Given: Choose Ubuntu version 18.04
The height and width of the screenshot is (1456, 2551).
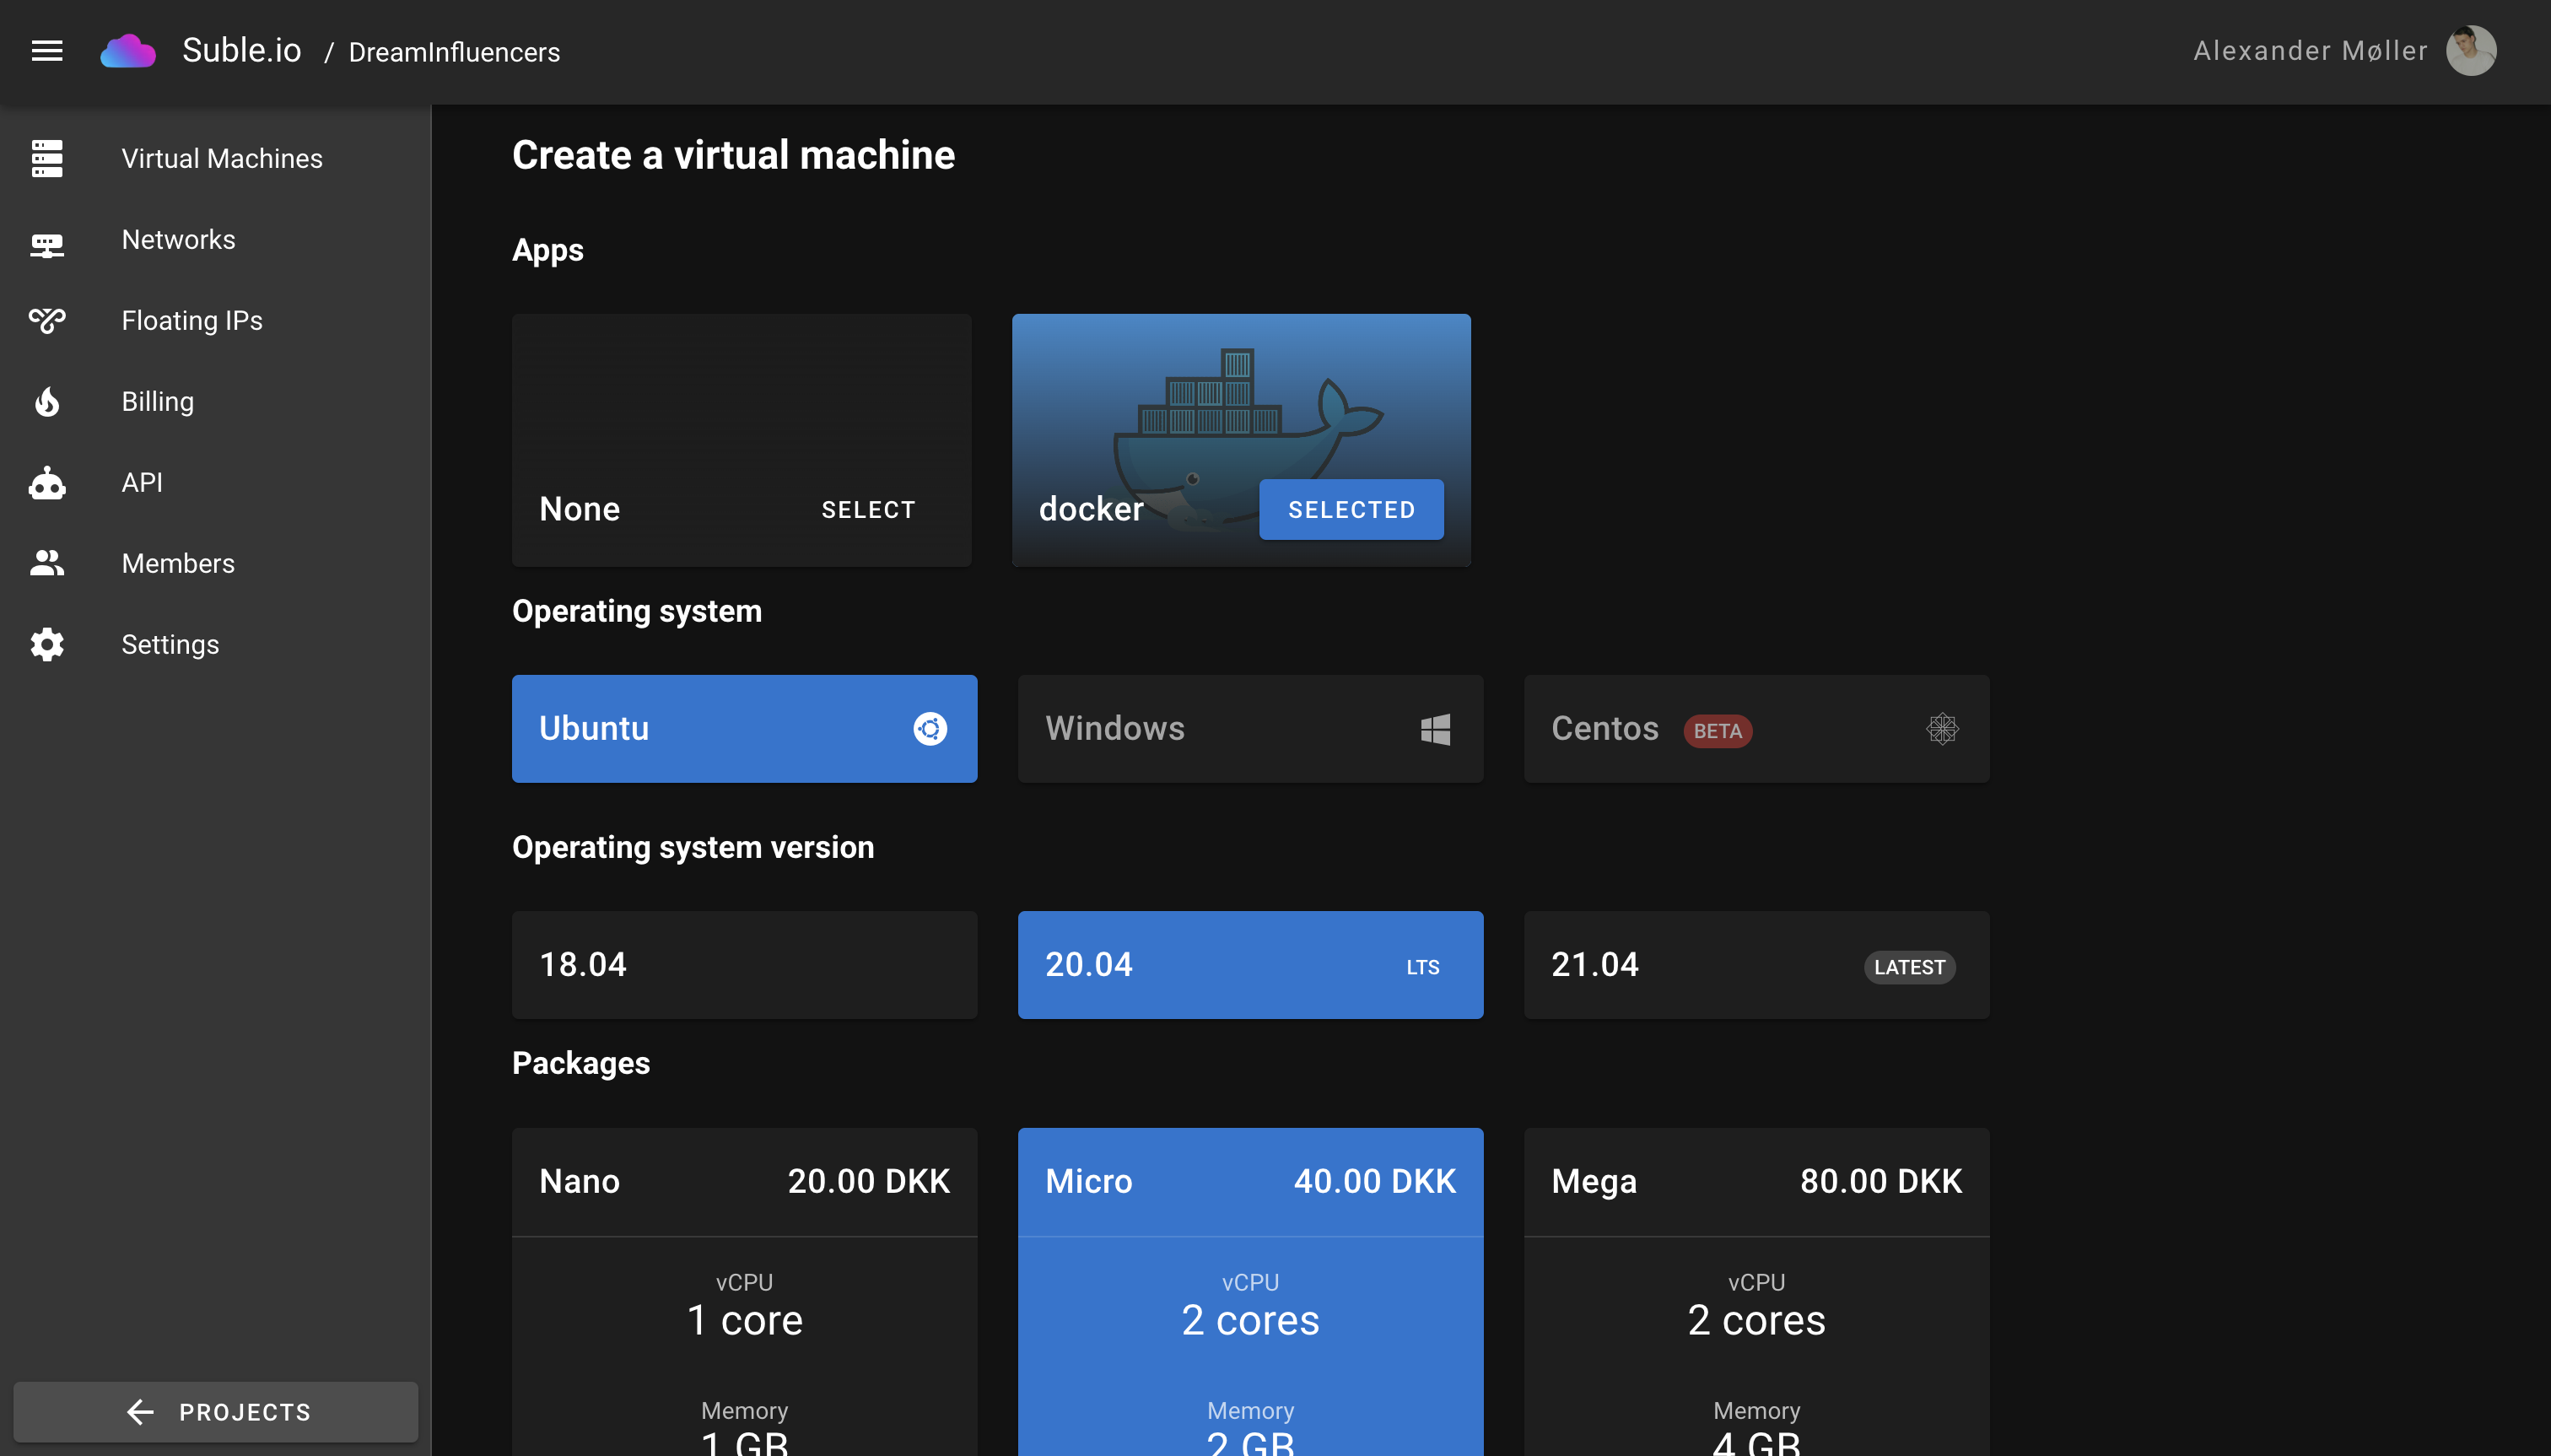Looking at the screenshot, I should [x=744, y=965].
